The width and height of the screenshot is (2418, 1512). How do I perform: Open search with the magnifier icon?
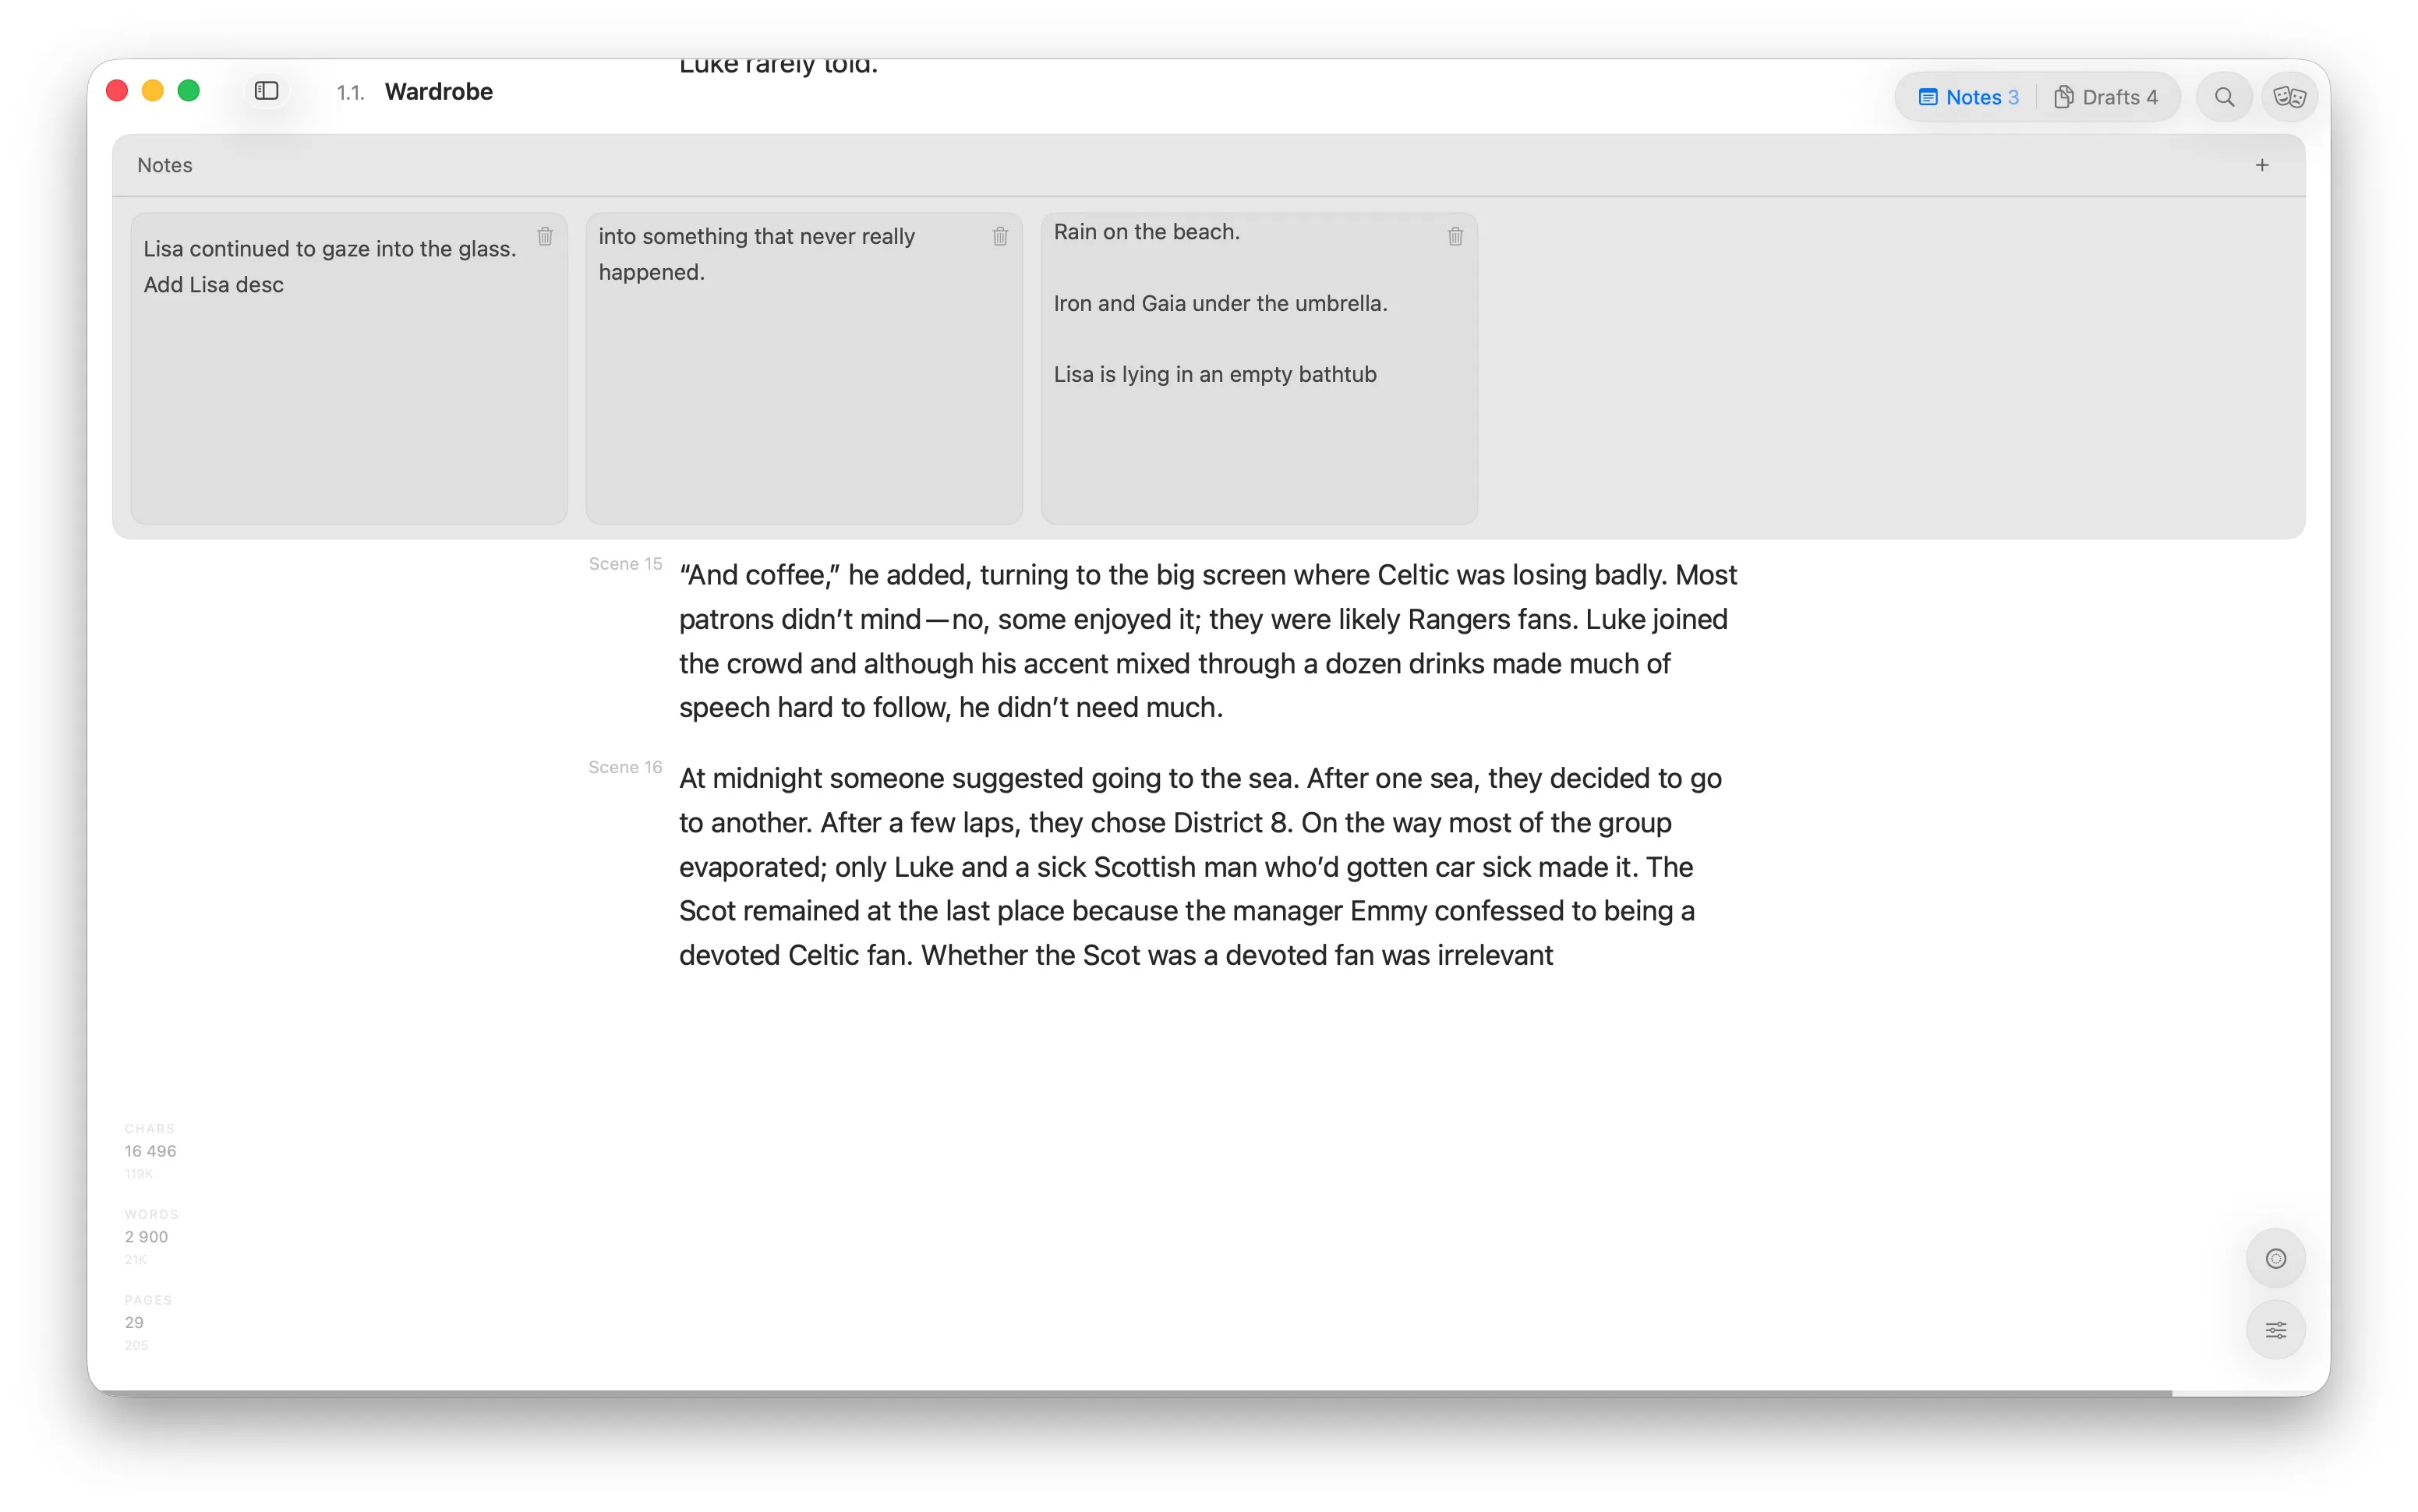point(2224,97)
